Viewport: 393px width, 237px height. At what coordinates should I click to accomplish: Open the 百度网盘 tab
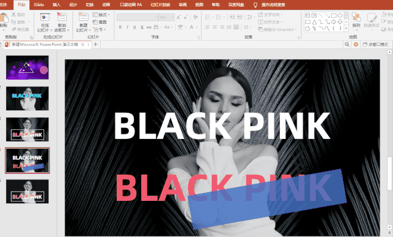pos(236,5)
